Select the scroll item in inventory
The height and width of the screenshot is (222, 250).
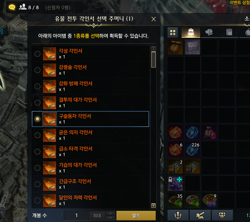point(175,47)
